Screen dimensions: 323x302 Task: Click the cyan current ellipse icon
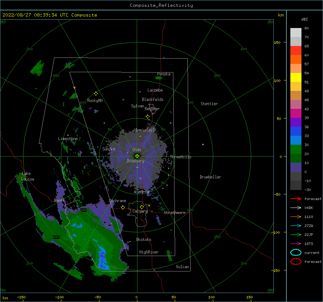click(296, 252)
